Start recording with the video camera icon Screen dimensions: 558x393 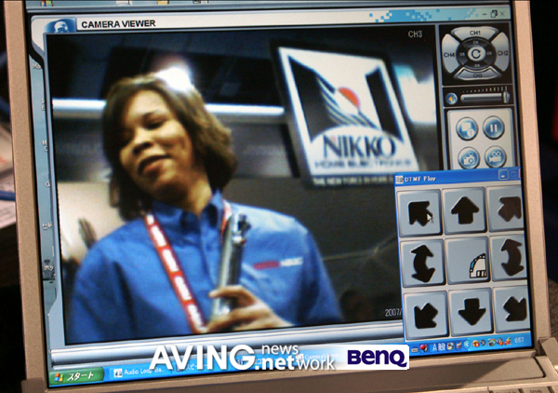(x=494, y=158)
